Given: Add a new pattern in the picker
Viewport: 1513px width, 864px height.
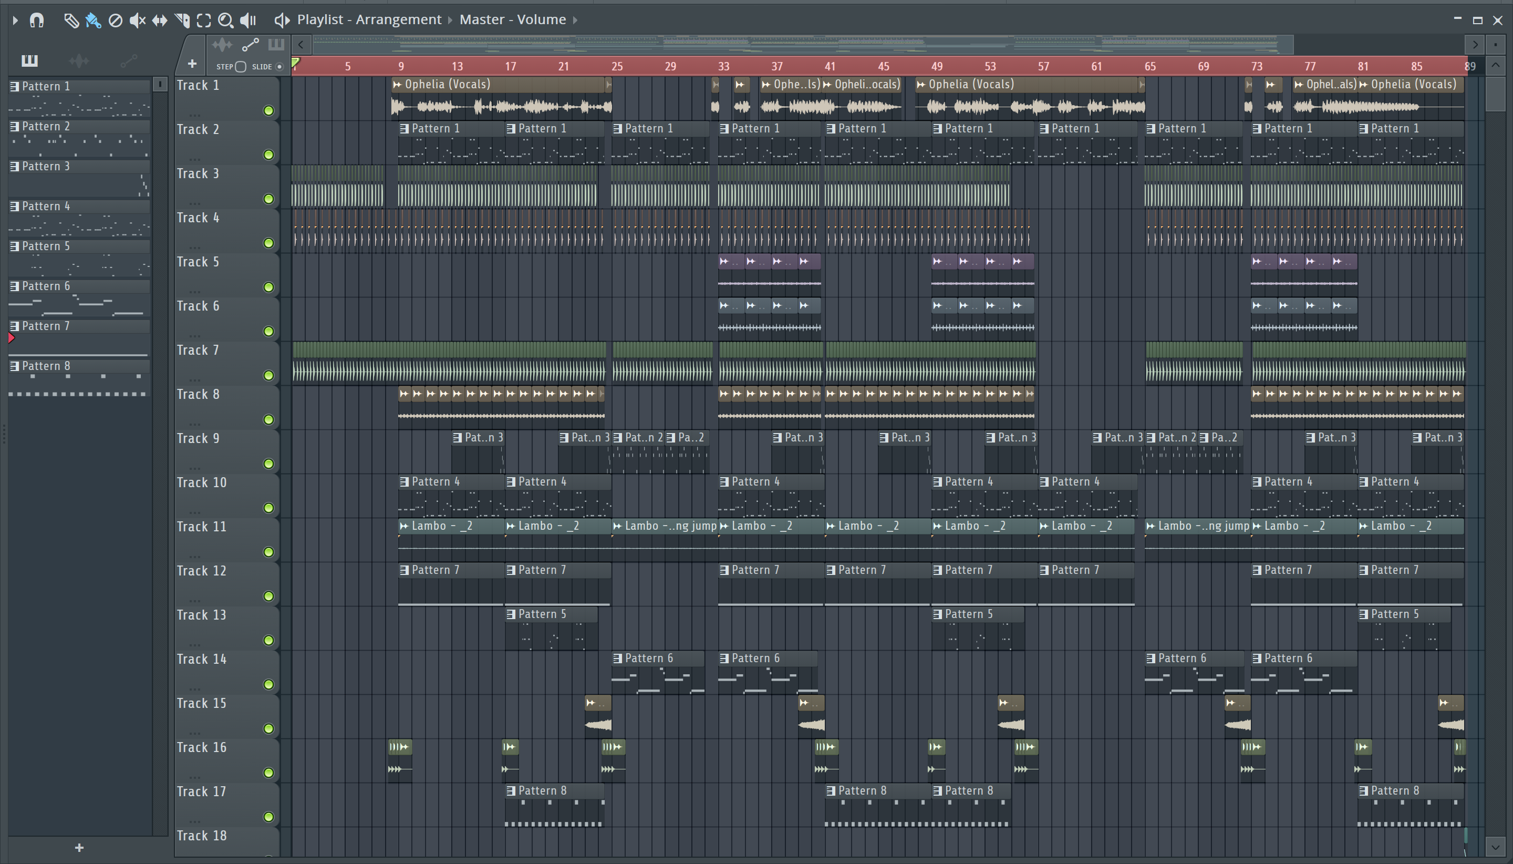Looking at the screenshot, I should (x=79, y=848).
